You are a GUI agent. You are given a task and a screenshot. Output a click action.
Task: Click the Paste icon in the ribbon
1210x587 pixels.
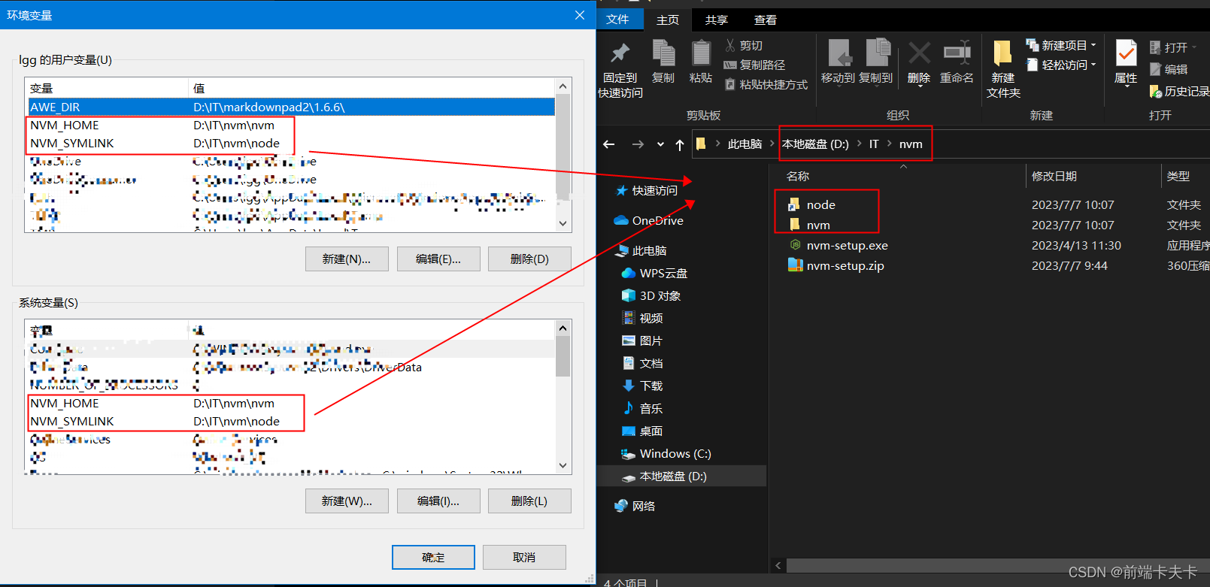(701, 53)
